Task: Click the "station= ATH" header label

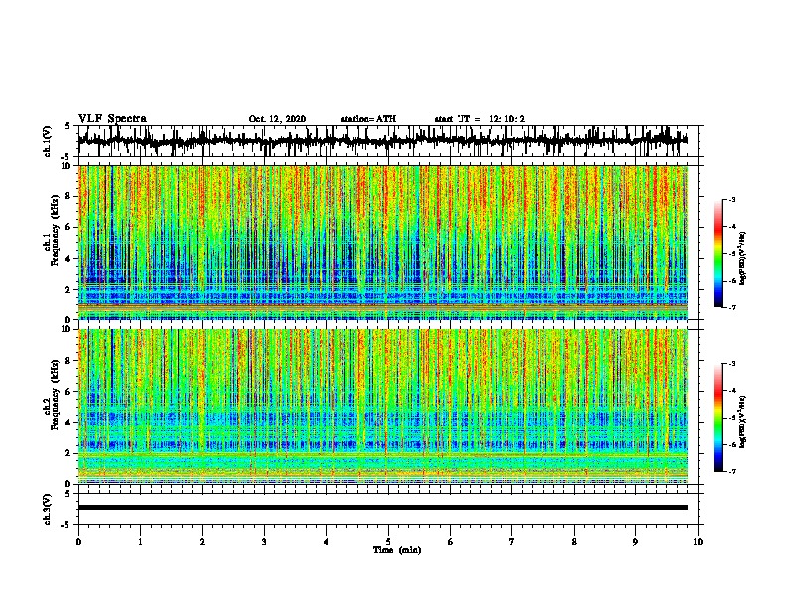Action: tap(368, 119)
